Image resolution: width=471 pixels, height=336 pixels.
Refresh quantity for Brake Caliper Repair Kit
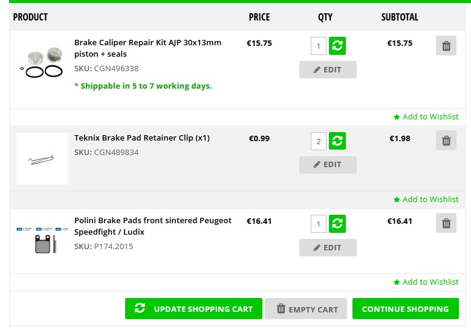point(337,46)
